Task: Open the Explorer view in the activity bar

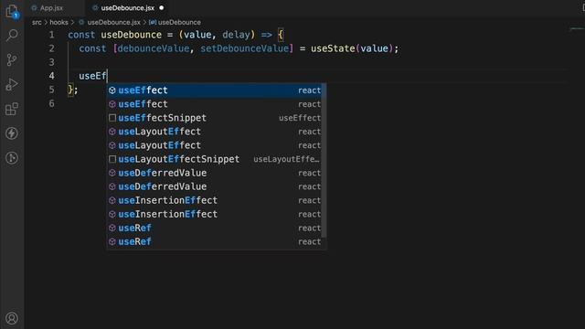Action: click(12, 12)
